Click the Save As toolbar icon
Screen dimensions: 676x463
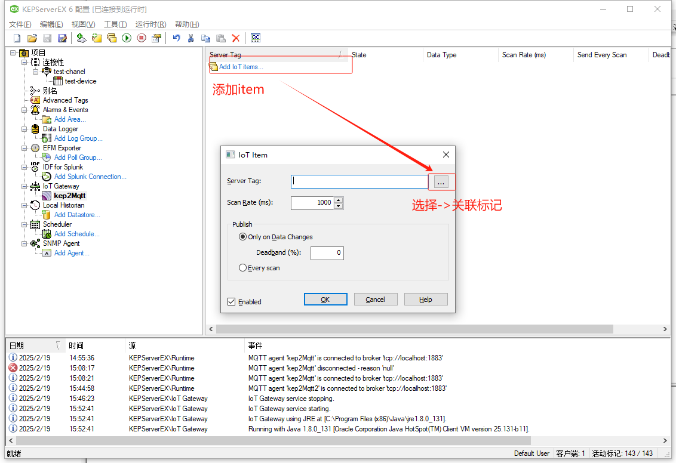click(63, 38)
